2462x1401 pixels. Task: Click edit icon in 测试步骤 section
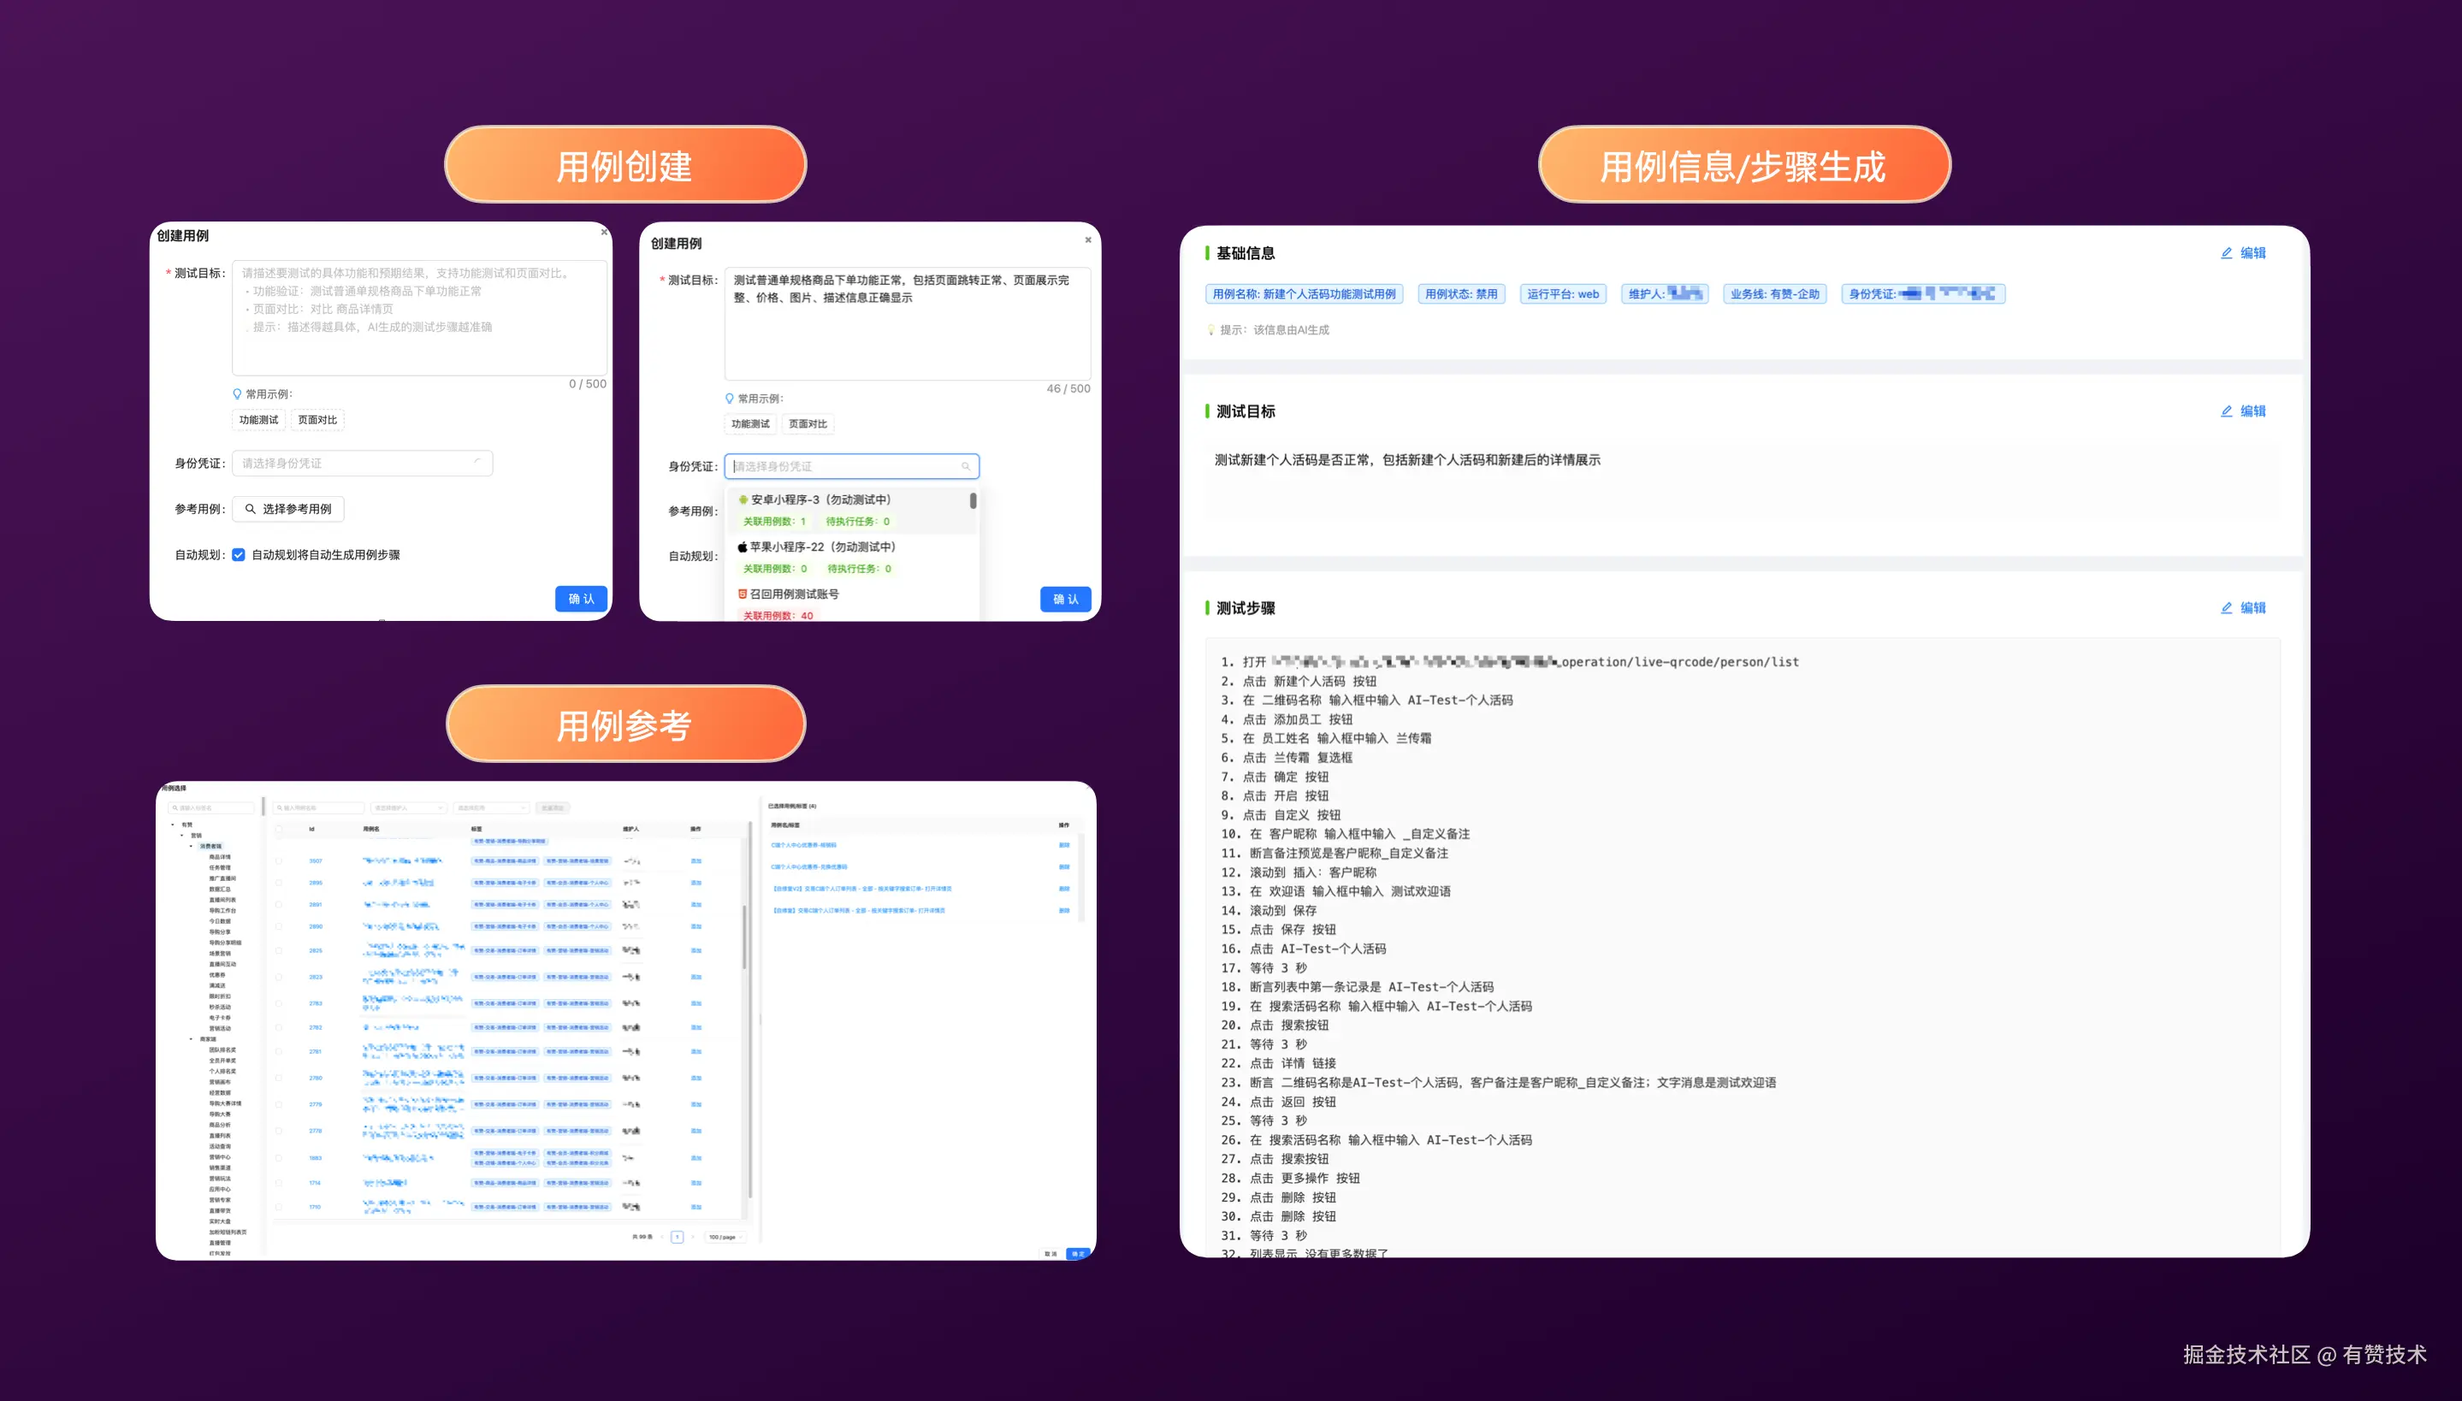(x=2226, y=608)
